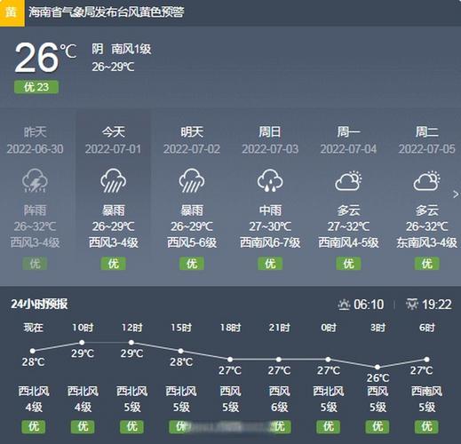Click Sunday's moderate rain icon
Image resolution: width=461 pixels, height=444 pixels.
pyautogui.click(x=270, y=180)
